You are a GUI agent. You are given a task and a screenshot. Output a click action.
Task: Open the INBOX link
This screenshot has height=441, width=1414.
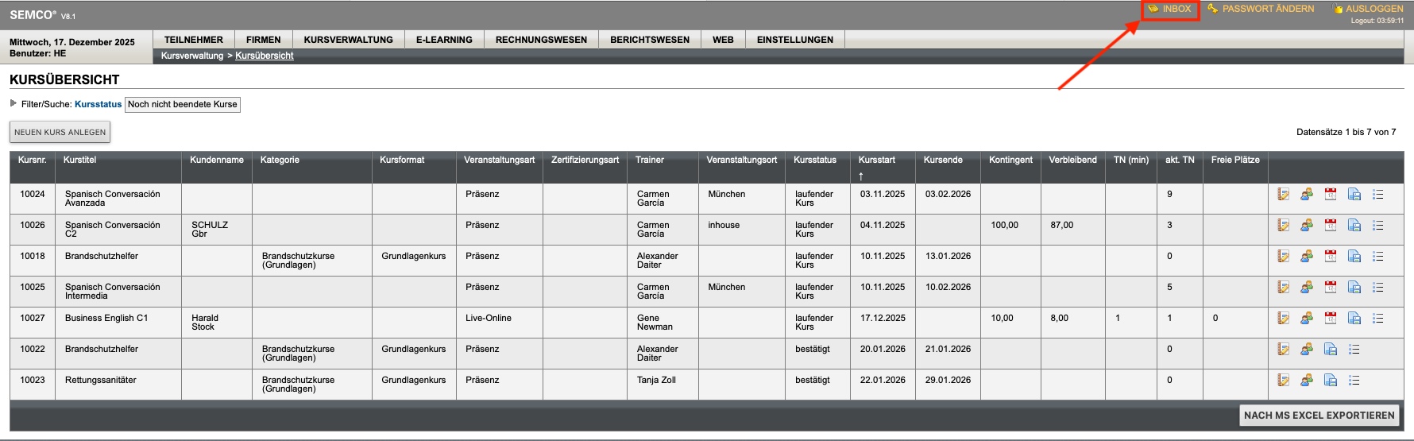pos(1169,9)
